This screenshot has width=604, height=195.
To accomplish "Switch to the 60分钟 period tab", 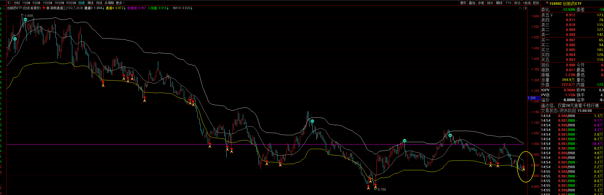I will click(71, 3).
